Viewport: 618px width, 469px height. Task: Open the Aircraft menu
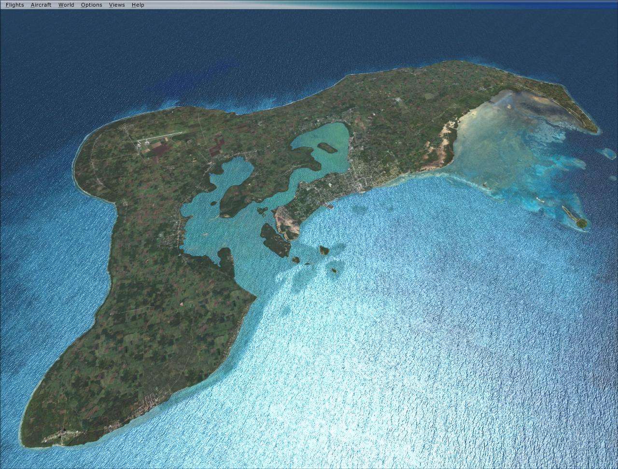click(x=41, y=5)
